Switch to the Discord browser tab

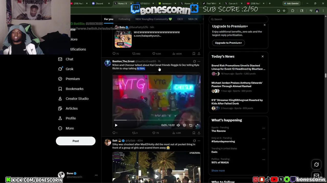point(99,4)
